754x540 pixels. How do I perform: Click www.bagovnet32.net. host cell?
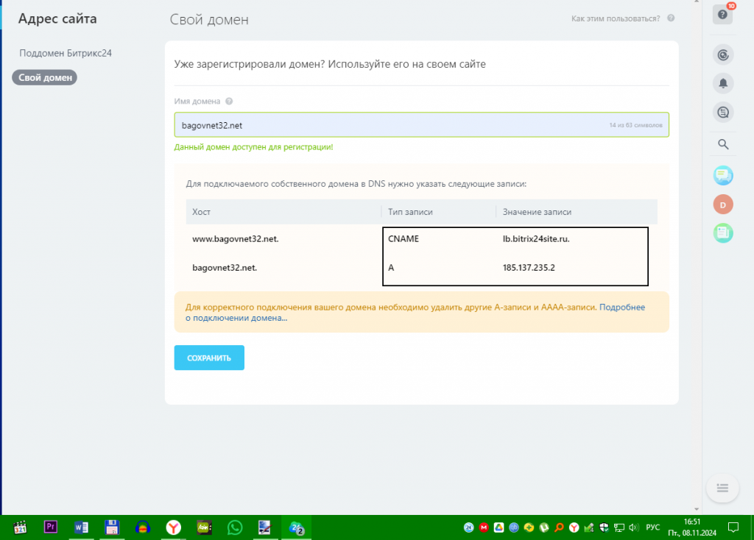[x=235, y=239]
